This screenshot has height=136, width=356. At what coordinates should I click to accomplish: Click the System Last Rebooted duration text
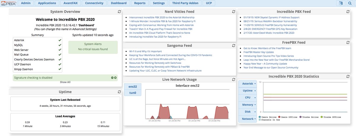[x=65, y=105]
